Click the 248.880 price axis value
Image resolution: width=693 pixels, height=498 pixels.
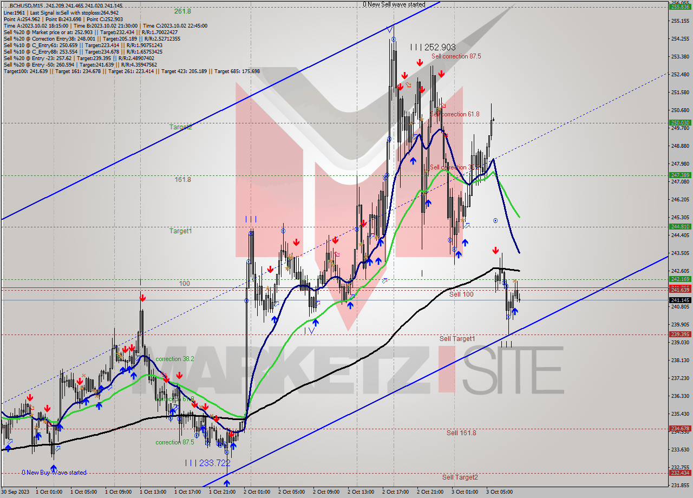click(x=680, y=146)
